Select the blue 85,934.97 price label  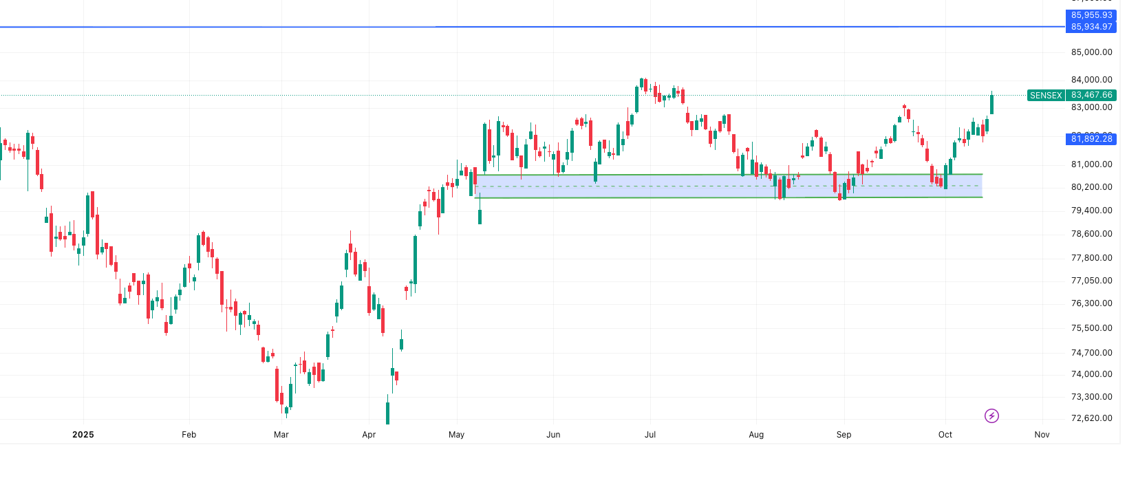[x=1091, y=27]
